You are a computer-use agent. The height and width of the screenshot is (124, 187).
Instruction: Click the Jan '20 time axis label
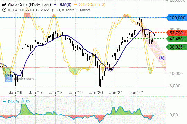pyautogui.click(x=96, y=93)
